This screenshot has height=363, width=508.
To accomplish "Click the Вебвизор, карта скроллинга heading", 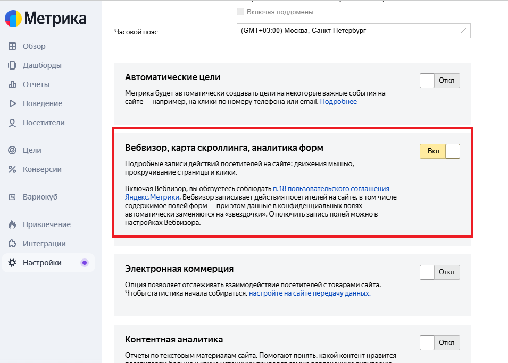I will [224, 148].
